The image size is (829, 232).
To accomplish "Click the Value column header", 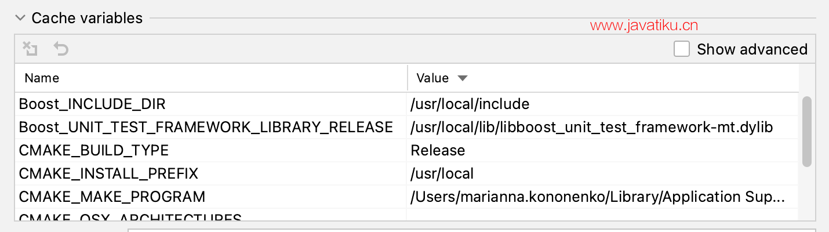I will pos(432,78).
